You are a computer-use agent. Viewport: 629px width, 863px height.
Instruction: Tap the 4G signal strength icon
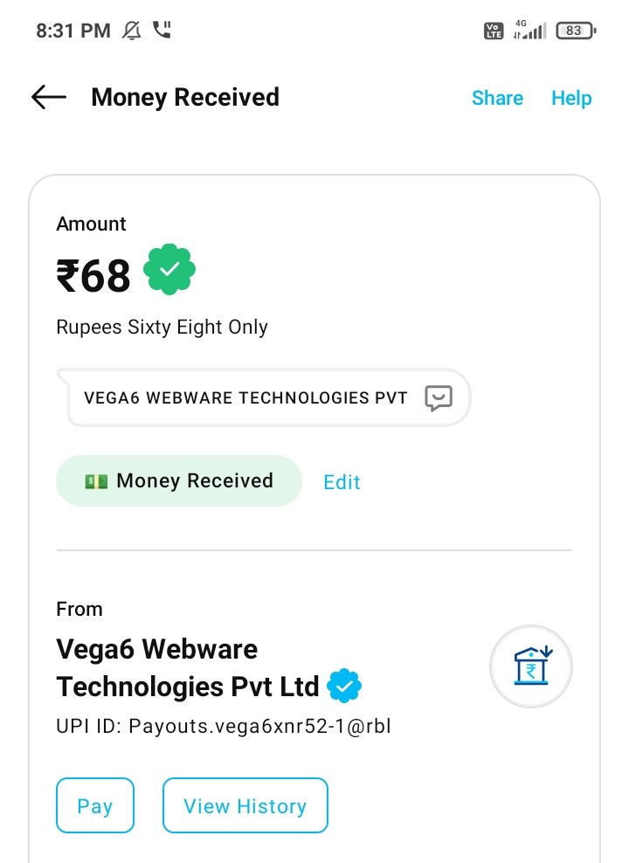tap(529, 31)
